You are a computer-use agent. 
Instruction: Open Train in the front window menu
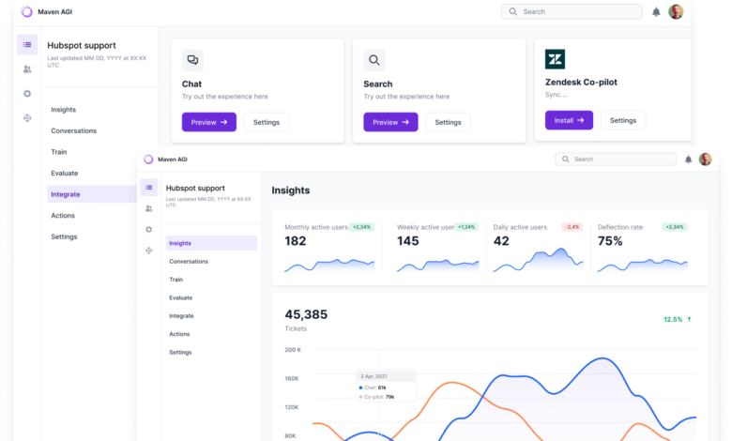click(x=176, y=280)
